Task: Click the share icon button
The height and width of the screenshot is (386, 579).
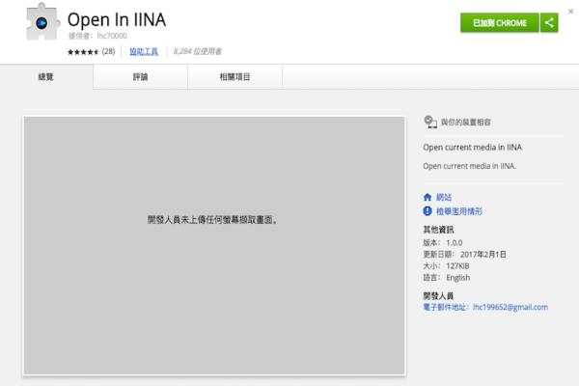Action: [549, 23]
